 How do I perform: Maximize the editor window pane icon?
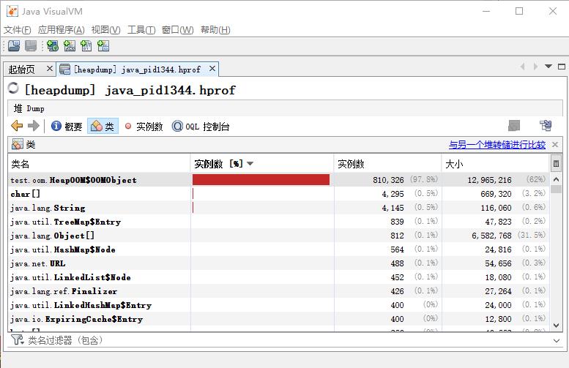pyautogui.click(x=562, y=67)
